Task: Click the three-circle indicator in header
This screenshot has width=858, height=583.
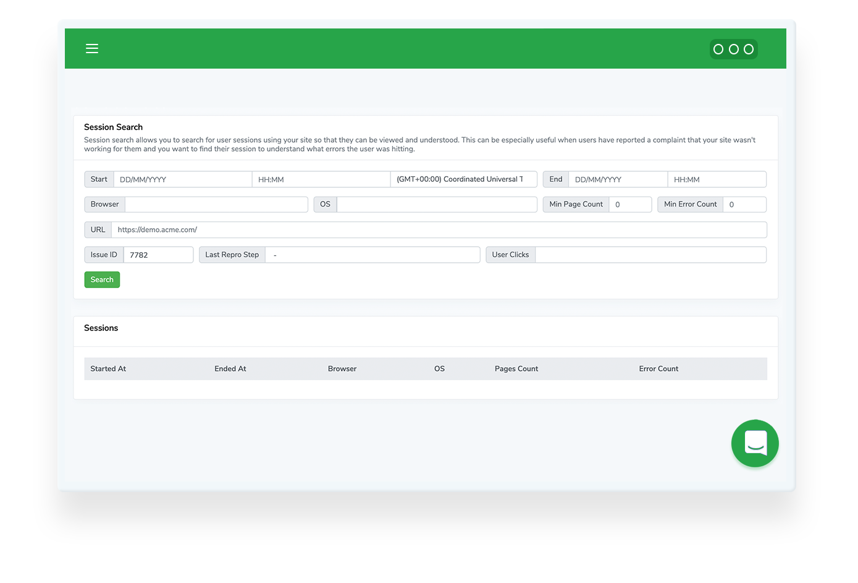Action: tap(733, 49)
